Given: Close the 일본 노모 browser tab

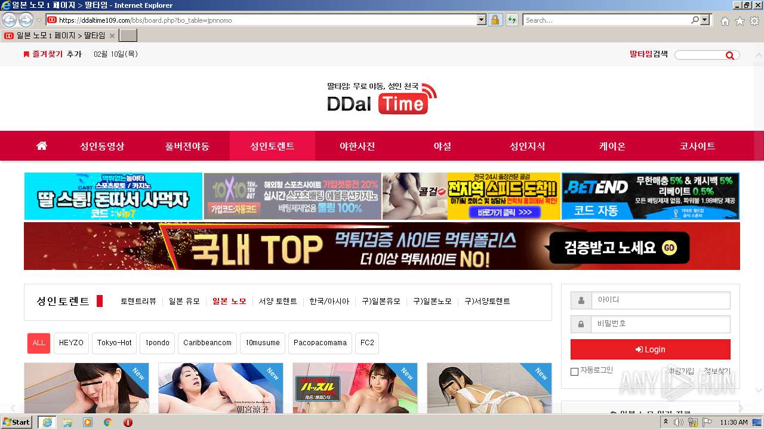Looking at the screenshot, I should [112, 36].
